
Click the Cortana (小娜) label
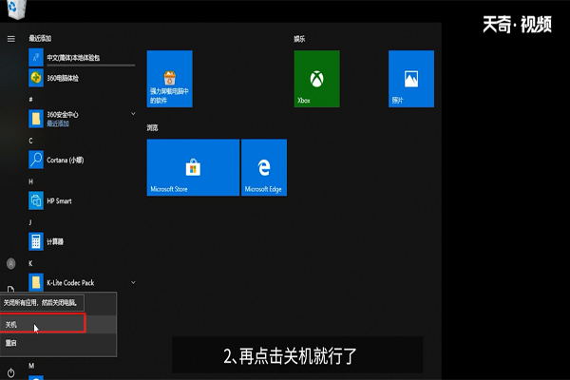tap(65, 160)
